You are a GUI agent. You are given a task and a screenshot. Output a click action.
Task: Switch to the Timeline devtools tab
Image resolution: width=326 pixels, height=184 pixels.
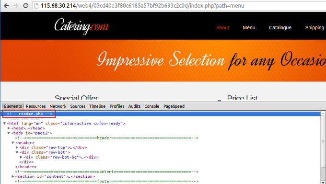point(97,106)
